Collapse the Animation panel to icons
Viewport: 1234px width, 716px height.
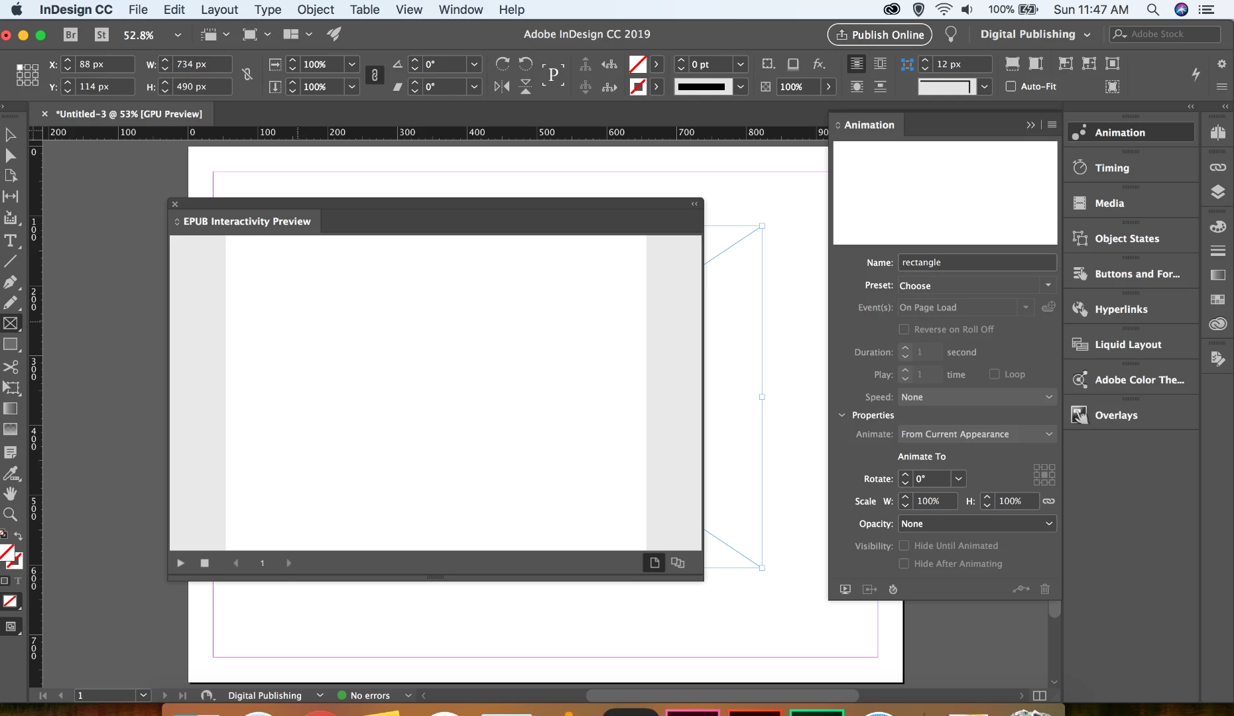point(1030,125)
